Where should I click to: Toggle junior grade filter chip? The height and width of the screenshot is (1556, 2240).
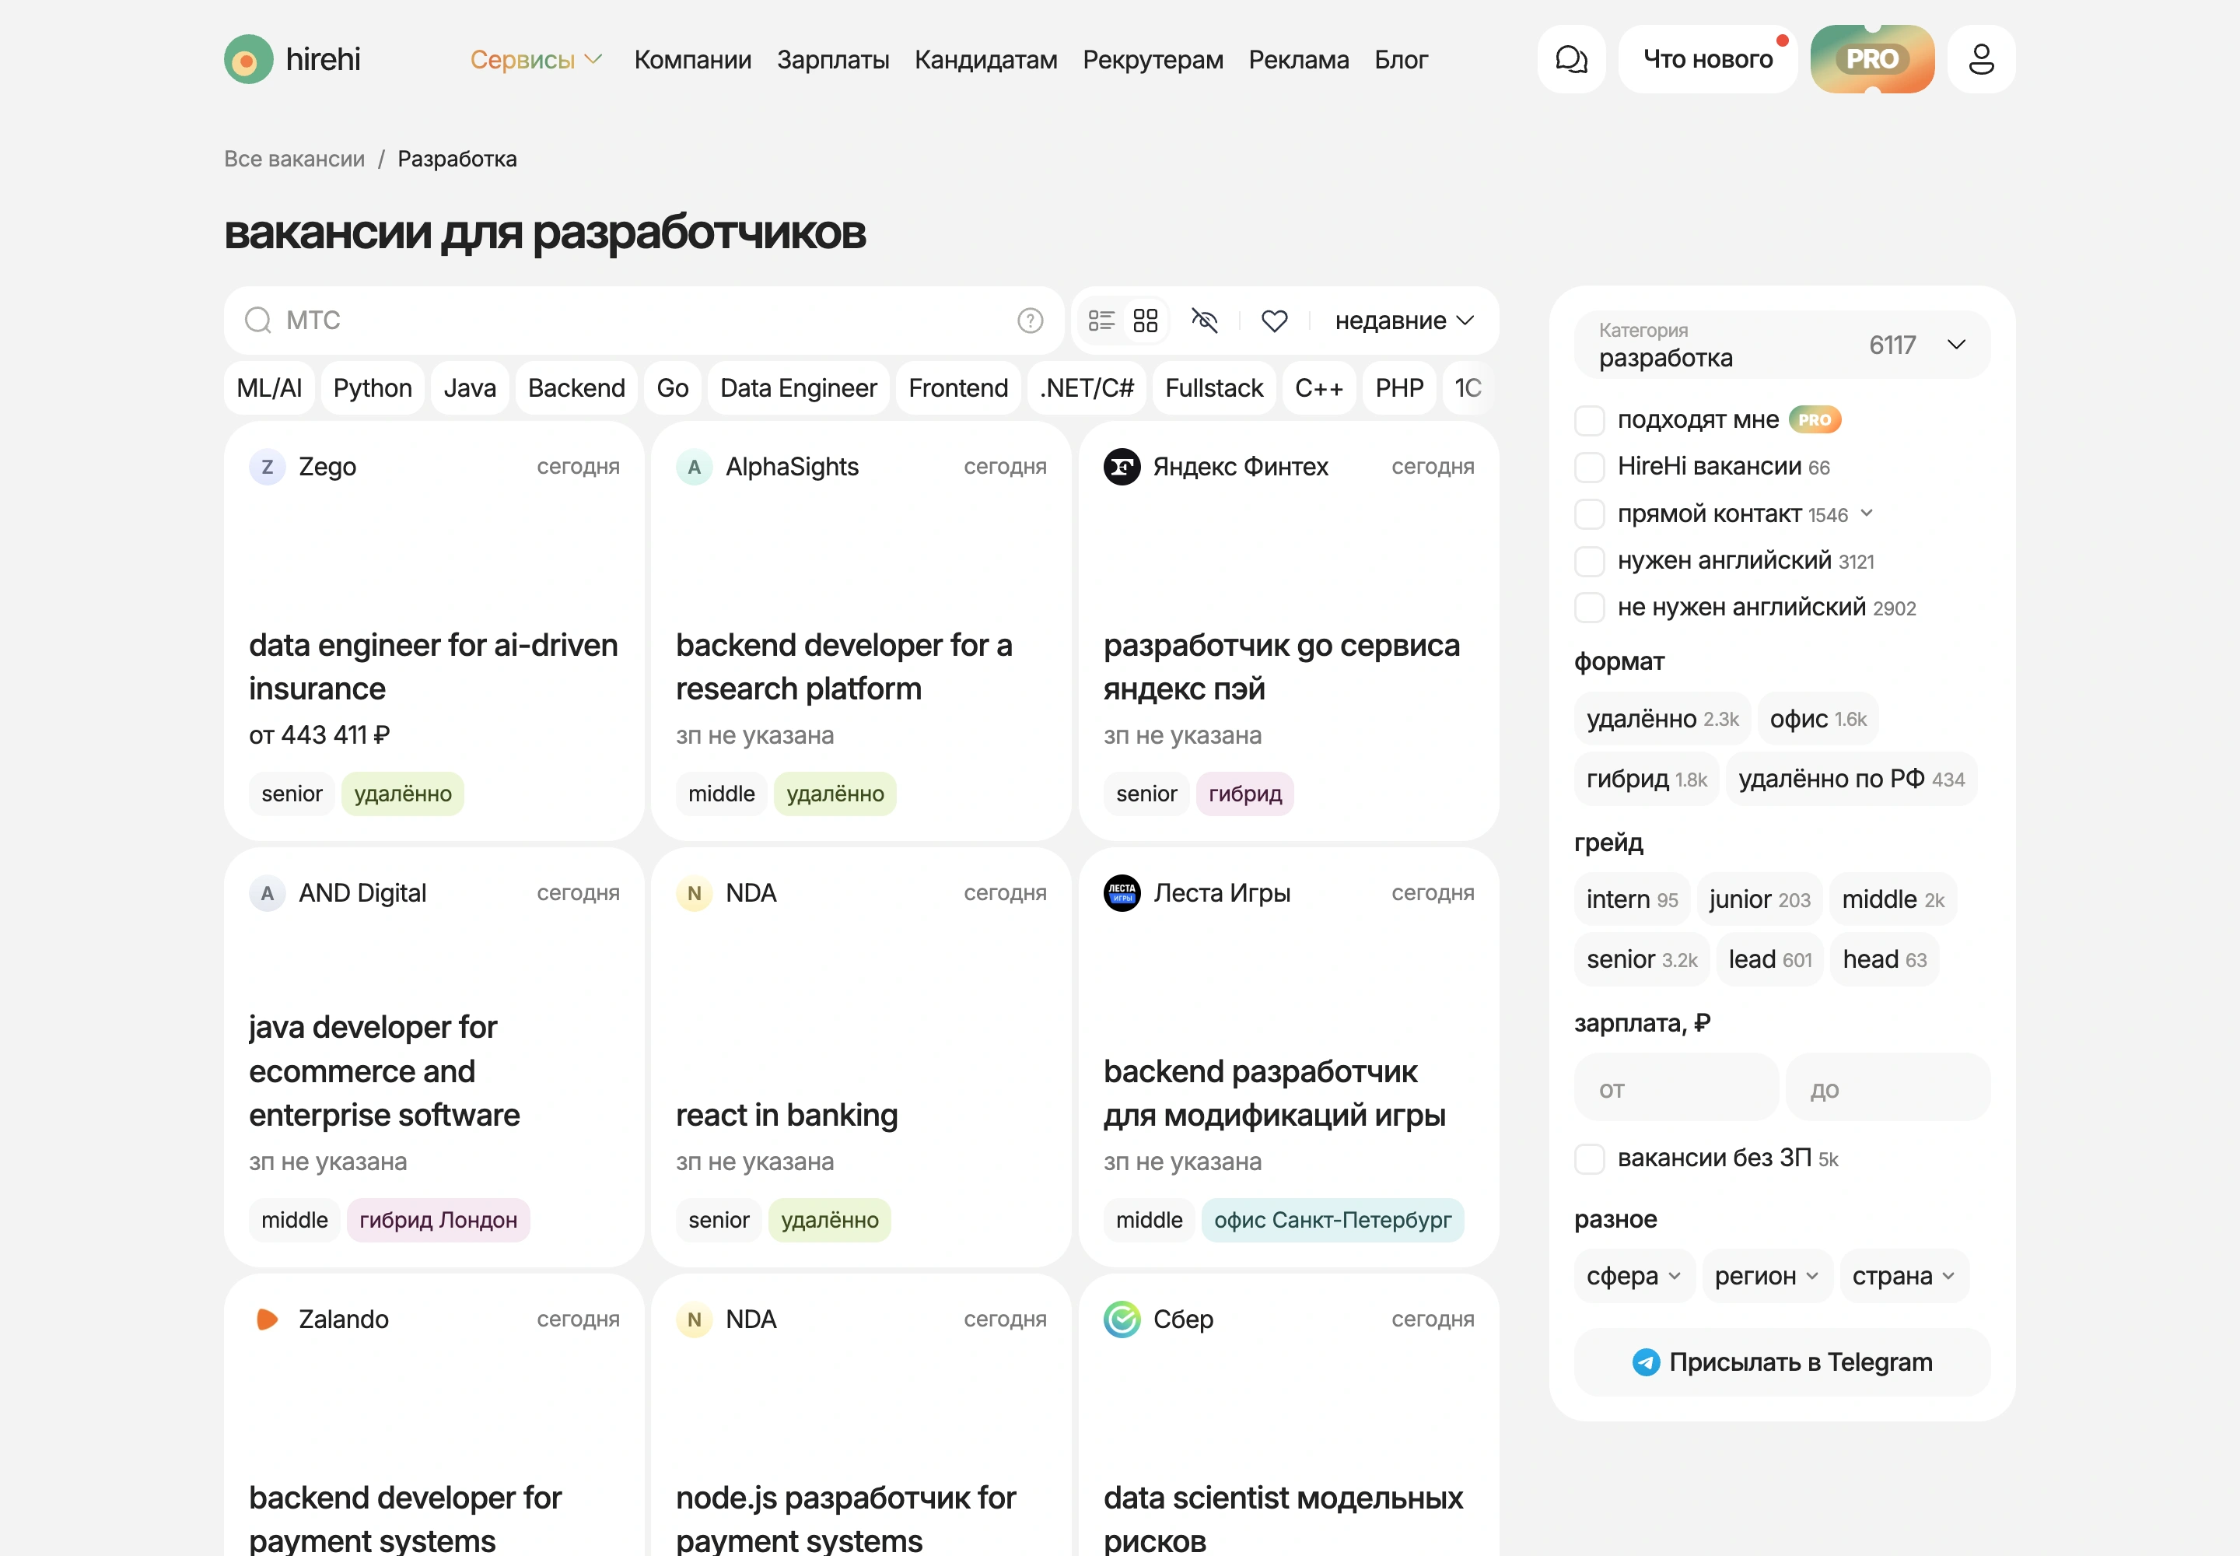point(1759,899)
